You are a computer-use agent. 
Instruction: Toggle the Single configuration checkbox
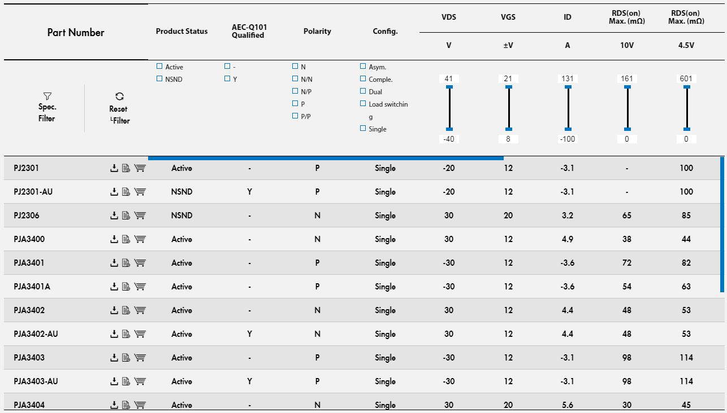pyautogui.click(x=363, y=129)
